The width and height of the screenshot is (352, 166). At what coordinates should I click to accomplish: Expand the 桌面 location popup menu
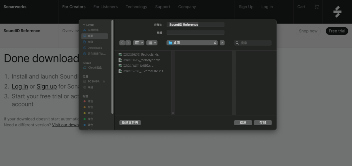[192, 43]
